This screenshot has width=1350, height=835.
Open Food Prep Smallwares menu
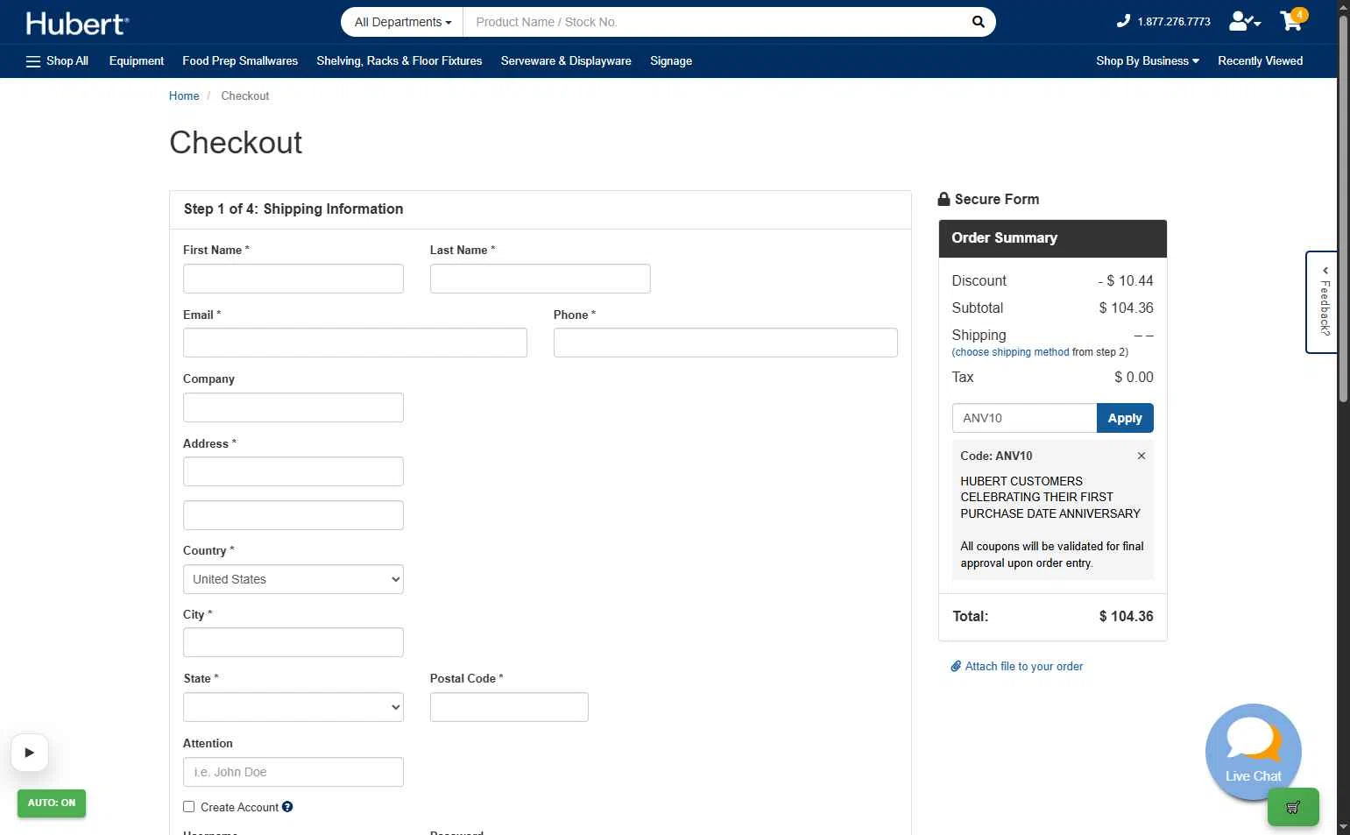point(240,61)
